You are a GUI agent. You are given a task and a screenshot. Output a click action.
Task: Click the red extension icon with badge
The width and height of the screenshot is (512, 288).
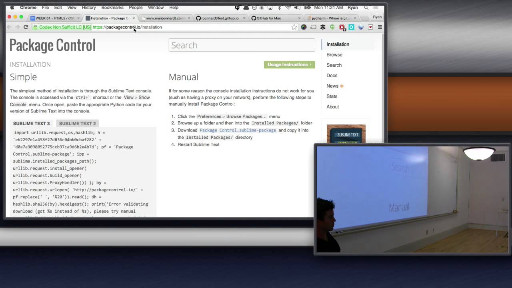342,27
